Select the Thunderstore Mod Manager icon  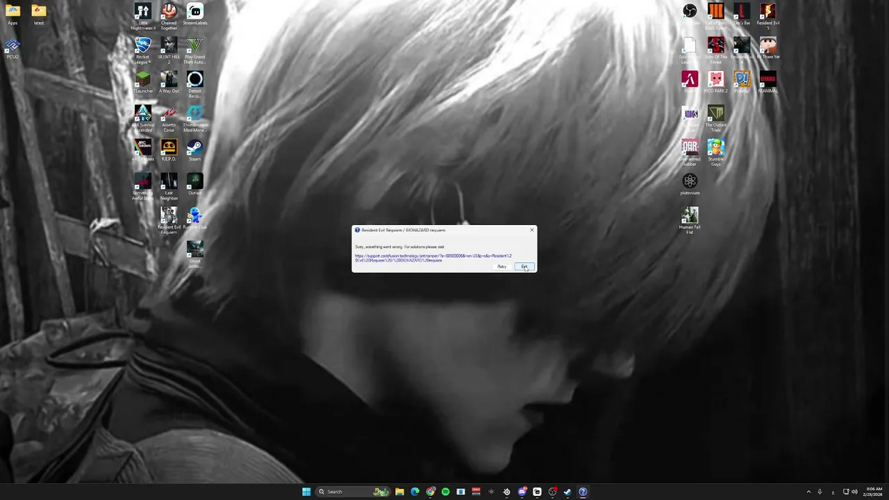pos(195,119)
